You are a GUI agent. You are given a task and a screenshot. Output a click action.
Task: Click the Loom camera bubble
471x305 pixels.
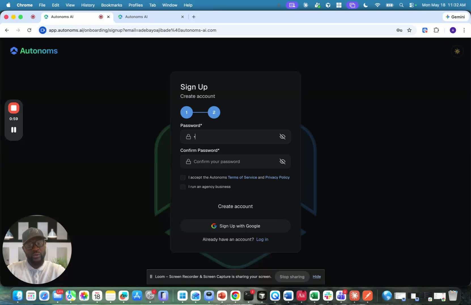pyautogui.click(x=37, y=250)
